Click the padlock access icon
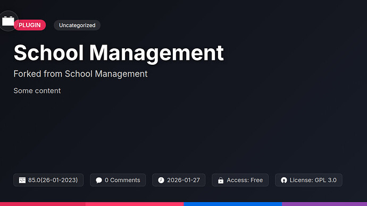The image size is (367, 206). coord(221,180)
